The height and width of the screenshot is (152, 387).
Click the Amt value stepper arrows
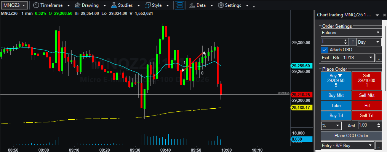click(x=379, y=125)
